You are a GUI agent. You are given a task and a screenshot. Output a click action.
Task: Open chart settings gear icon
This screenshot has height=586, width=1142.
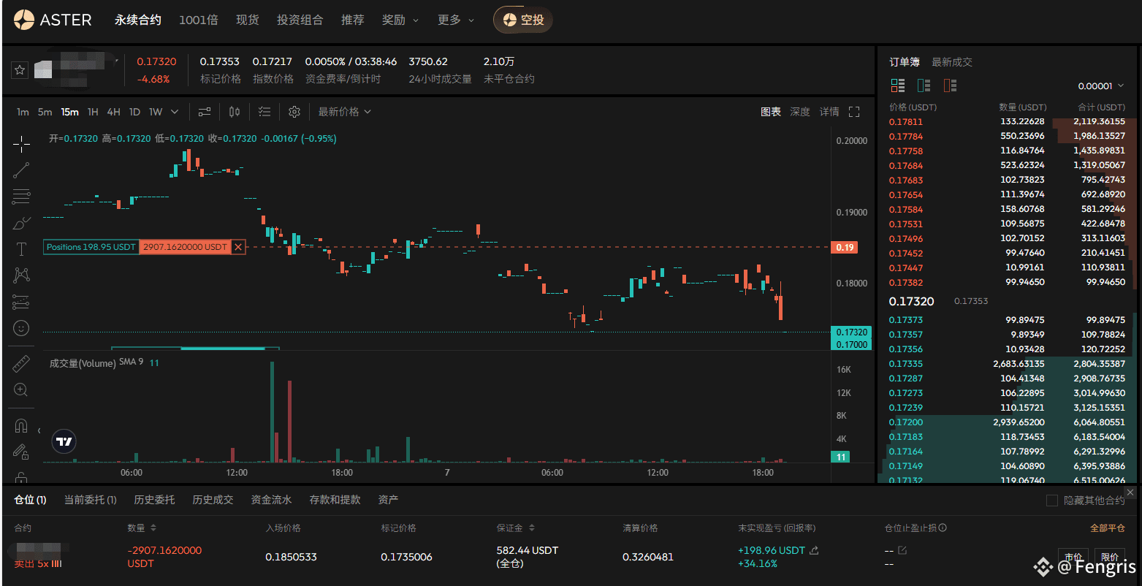294,112
